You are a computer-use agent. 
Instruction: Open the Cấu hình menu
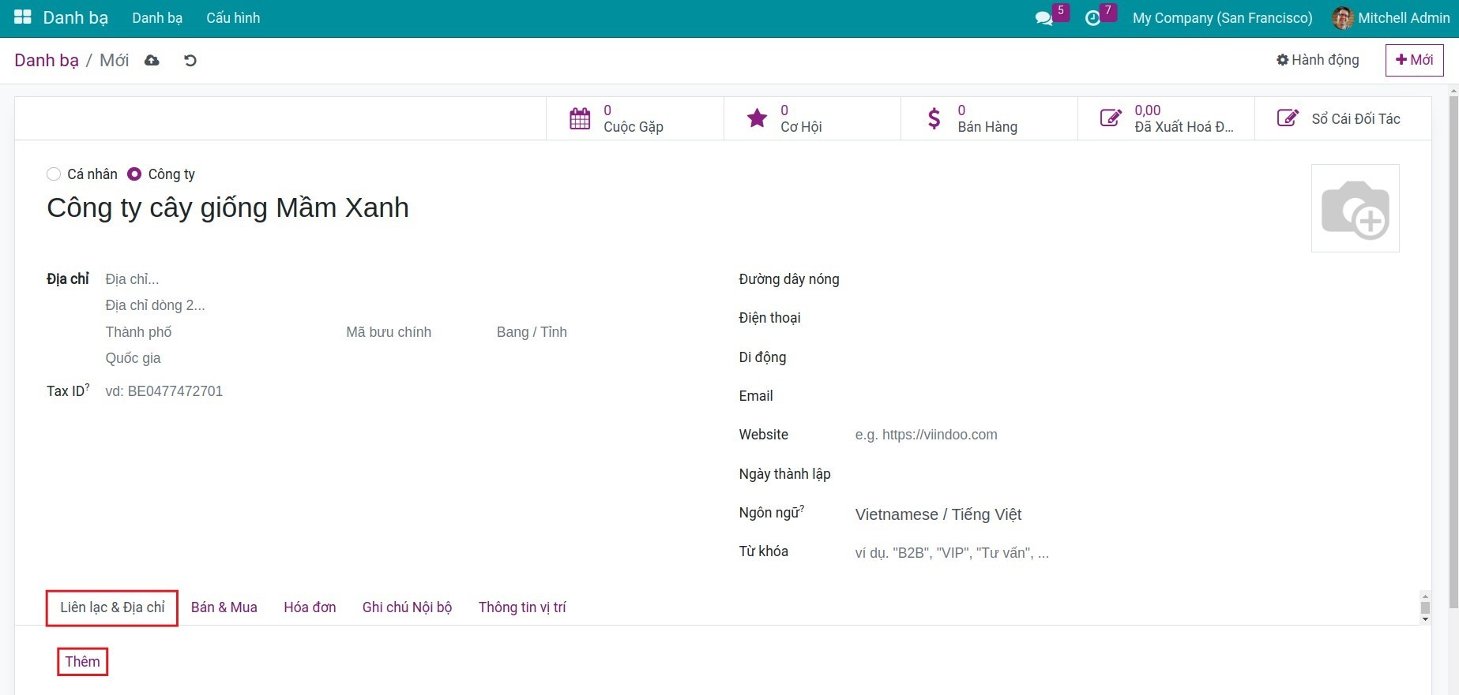(233, 18)
